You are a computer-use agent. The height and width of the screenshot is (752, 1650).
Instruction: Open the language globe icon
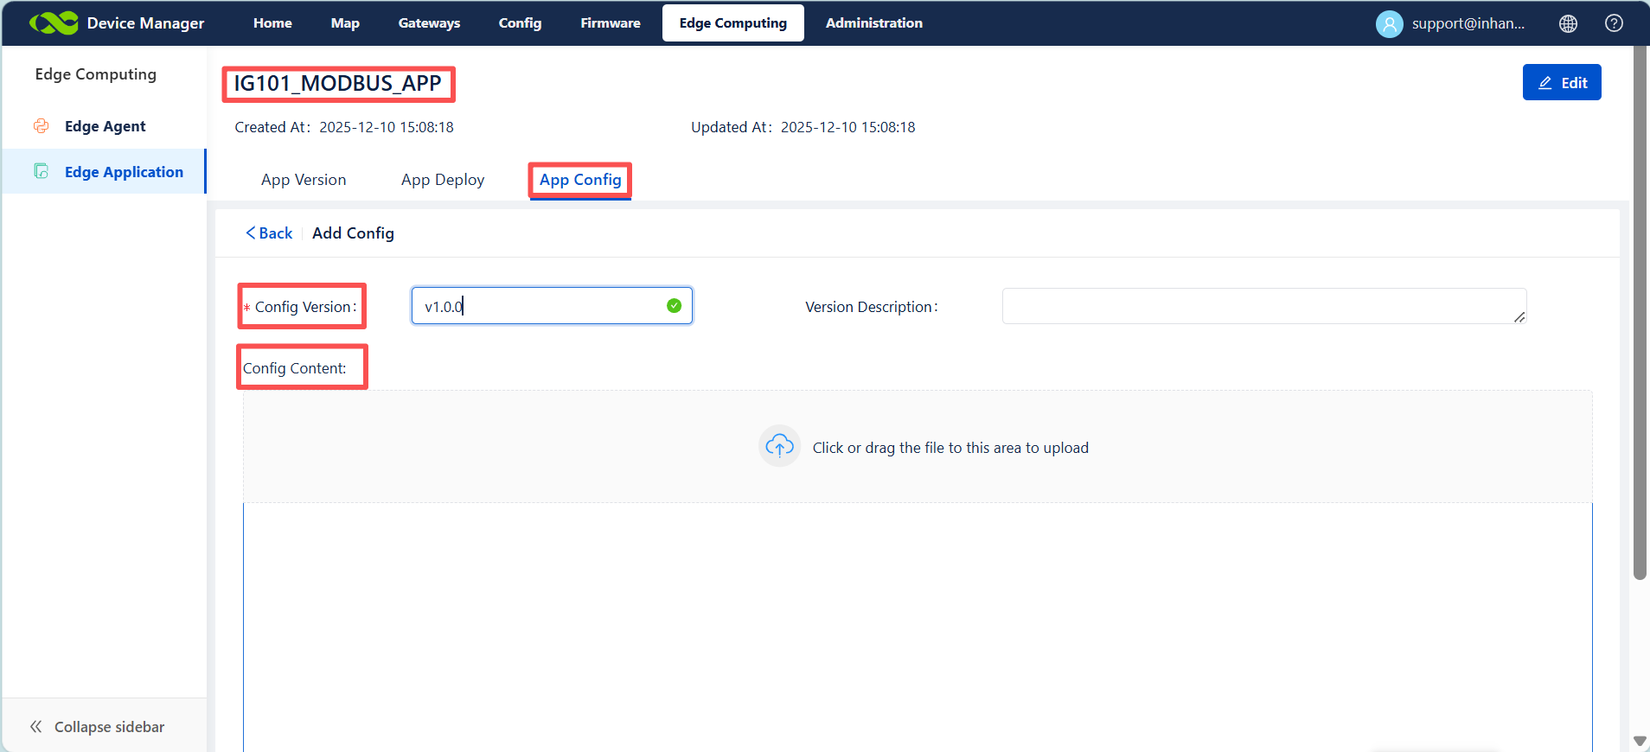coord(1568,23)
